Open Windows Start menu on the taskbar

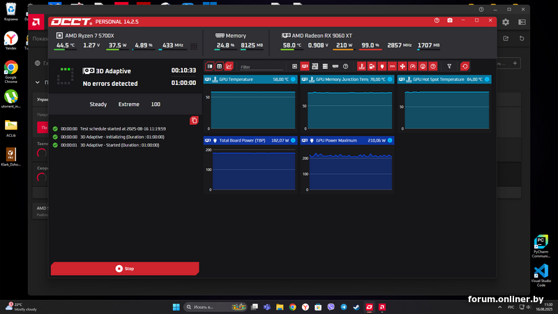(176, 307)
